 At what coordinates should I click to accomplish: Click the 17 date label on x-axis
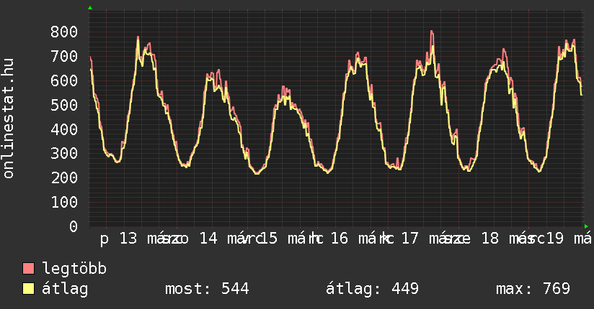click(410, 239)
